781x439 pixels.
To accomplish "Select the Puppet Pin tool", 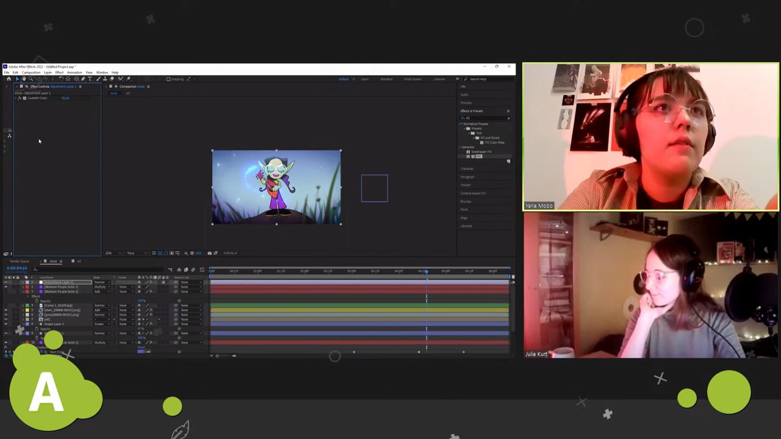I will tap(128, 79).
